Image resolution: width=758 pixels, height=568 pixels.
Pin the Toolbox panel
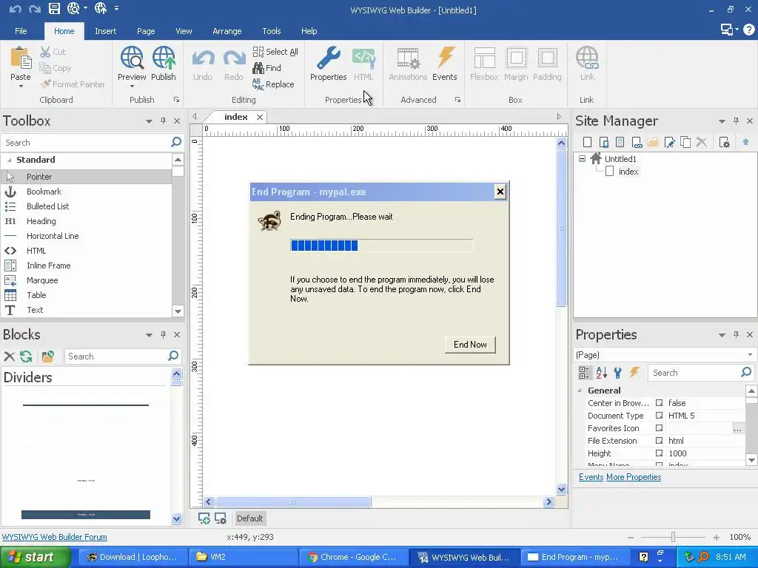[x=164, y=121]
